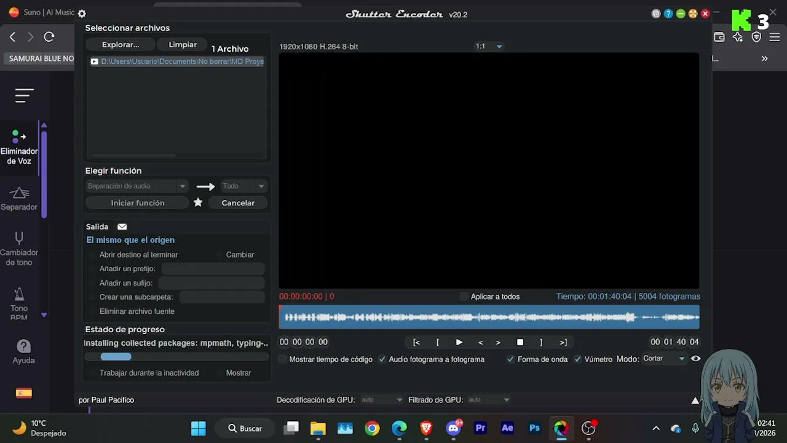The width and height of the screenshot is (787, 443).
Task: Stop playback with the square button
Action: coord(520,342)
